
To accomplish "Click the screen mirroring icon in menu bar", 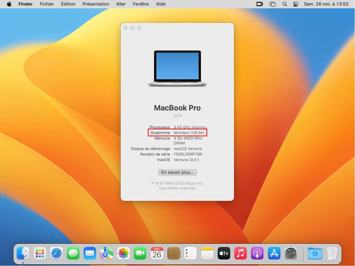I will (259, 4).
